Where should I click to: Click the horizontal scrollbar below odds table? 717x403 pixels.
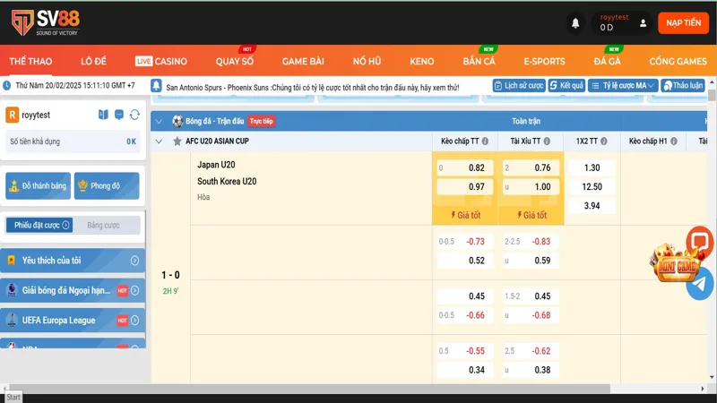(308, 389)
